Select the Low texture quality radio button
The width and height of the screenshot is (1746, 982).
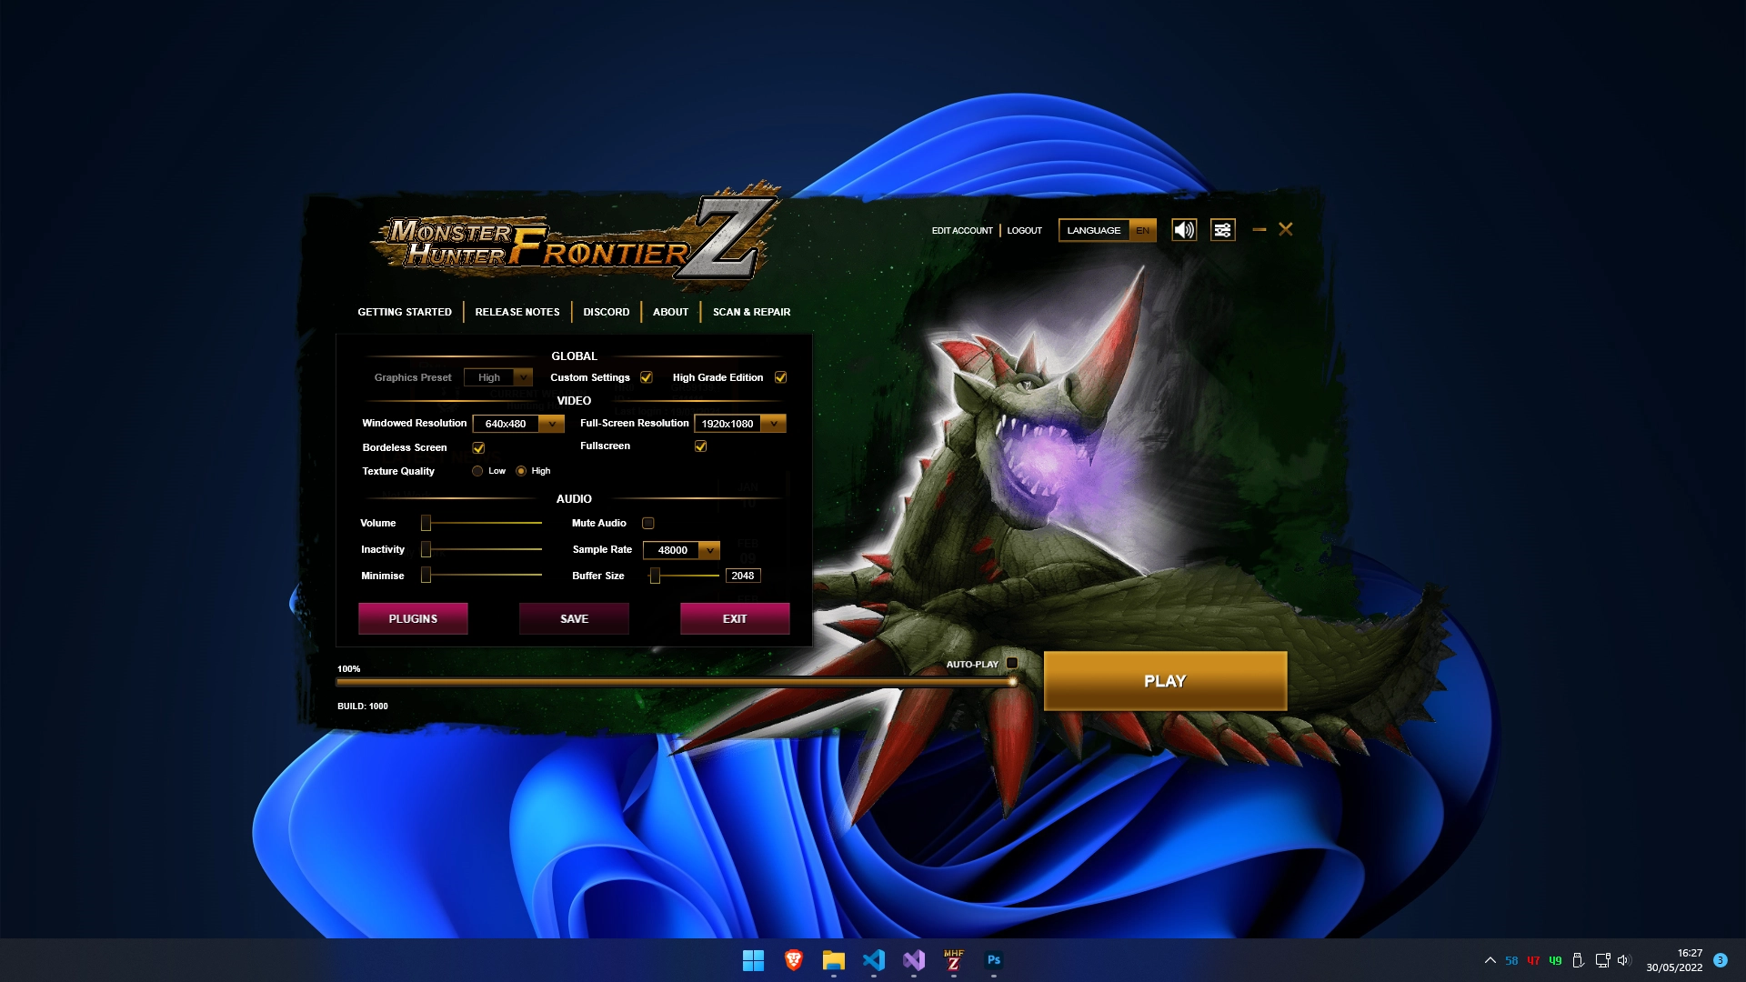pos(477,471)
